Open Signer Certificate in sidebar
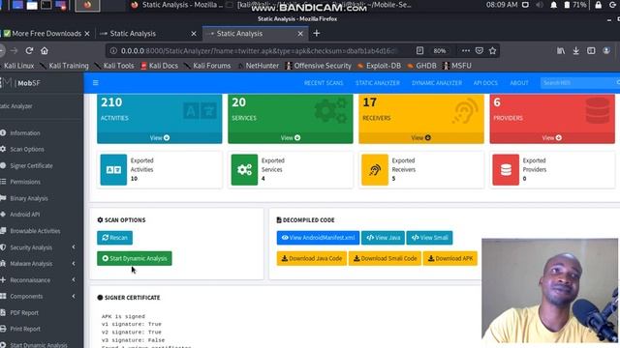Image resolution: width=620 pixels, height=348 pixels. [31, 165]
